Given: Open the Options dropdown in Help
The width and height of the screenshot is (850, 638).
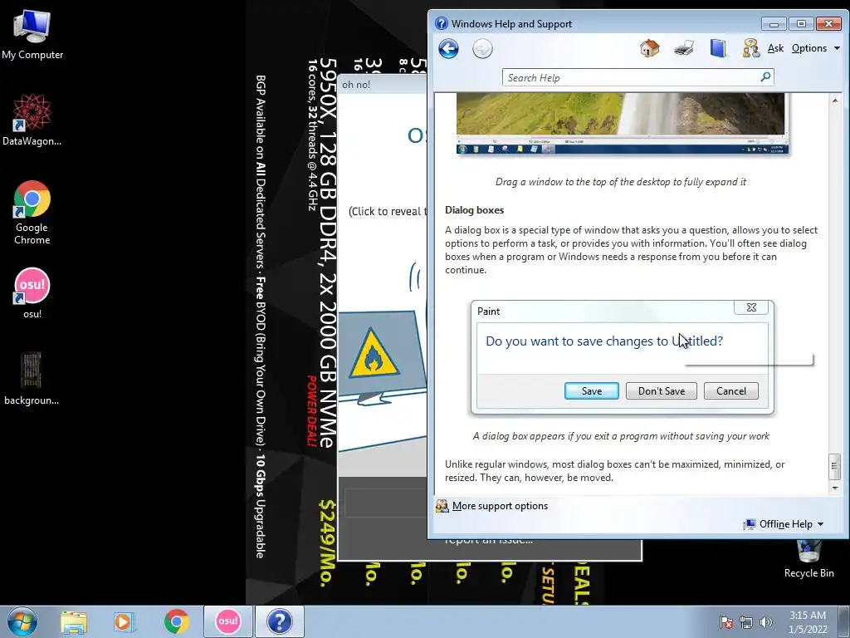Looking at the screenshot, I should [x=816, y=48].
